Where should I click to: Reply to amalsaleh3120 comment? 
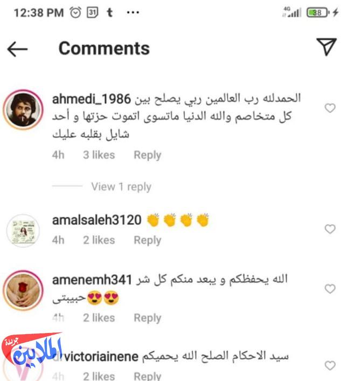pyautogui.click(x=148, y=240)
